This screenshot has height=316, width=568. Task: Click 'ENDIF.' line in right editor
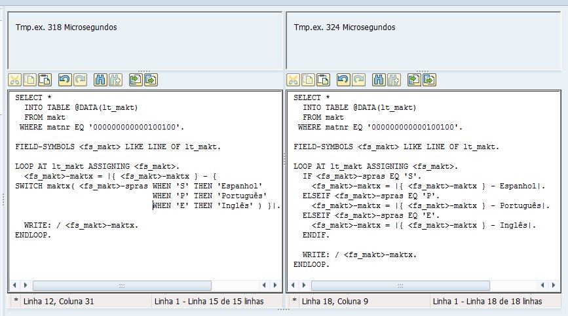[x=316, y=235]
